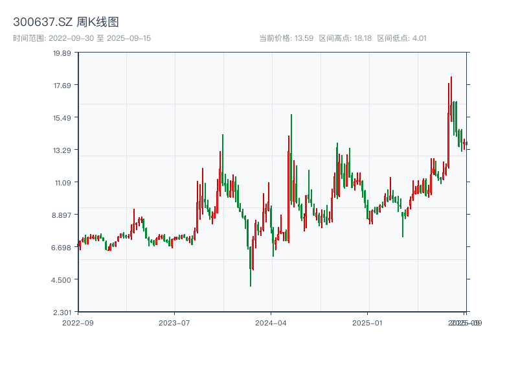
Task: Click y-axis label 13.29
Action: [x=62, y=150]
